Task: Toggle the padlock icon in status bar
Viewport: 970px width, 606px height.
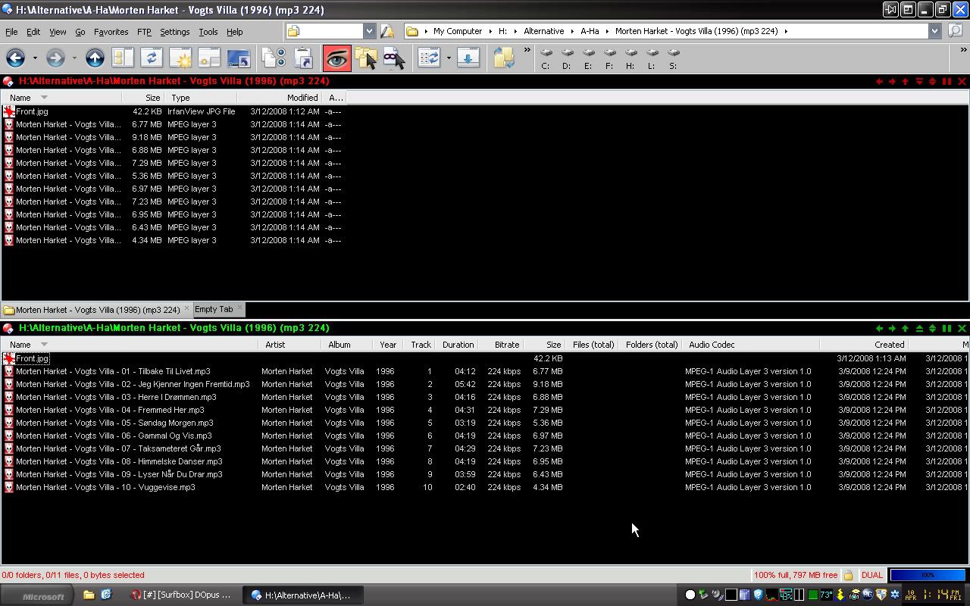Action: point(849,575)
